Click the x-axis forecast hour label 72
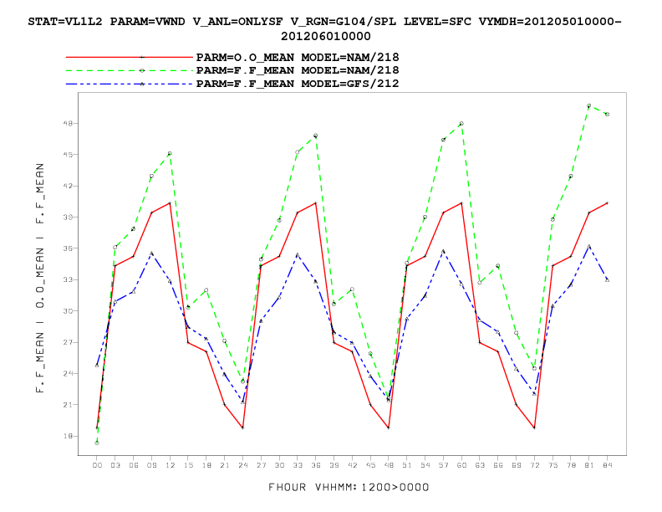This screenshot has height=512, width=662. [534, 465]
